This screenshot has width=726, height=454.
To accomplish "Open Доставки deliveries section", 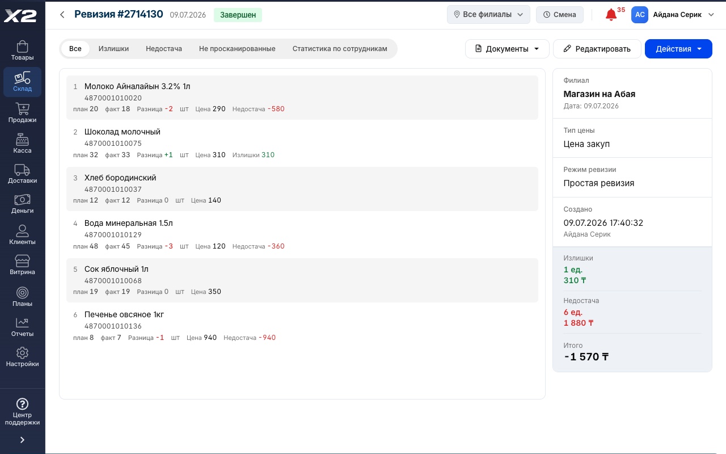I will (22, 174).
